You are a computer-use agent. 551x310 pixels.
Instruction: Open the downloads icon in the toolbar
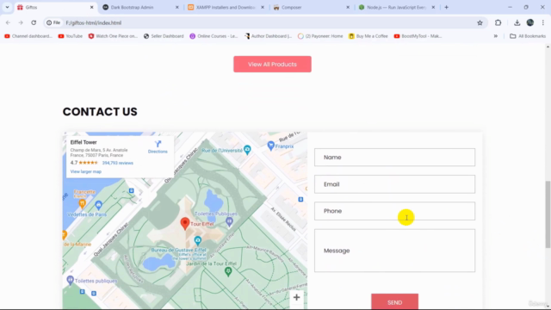coord(517,23)
